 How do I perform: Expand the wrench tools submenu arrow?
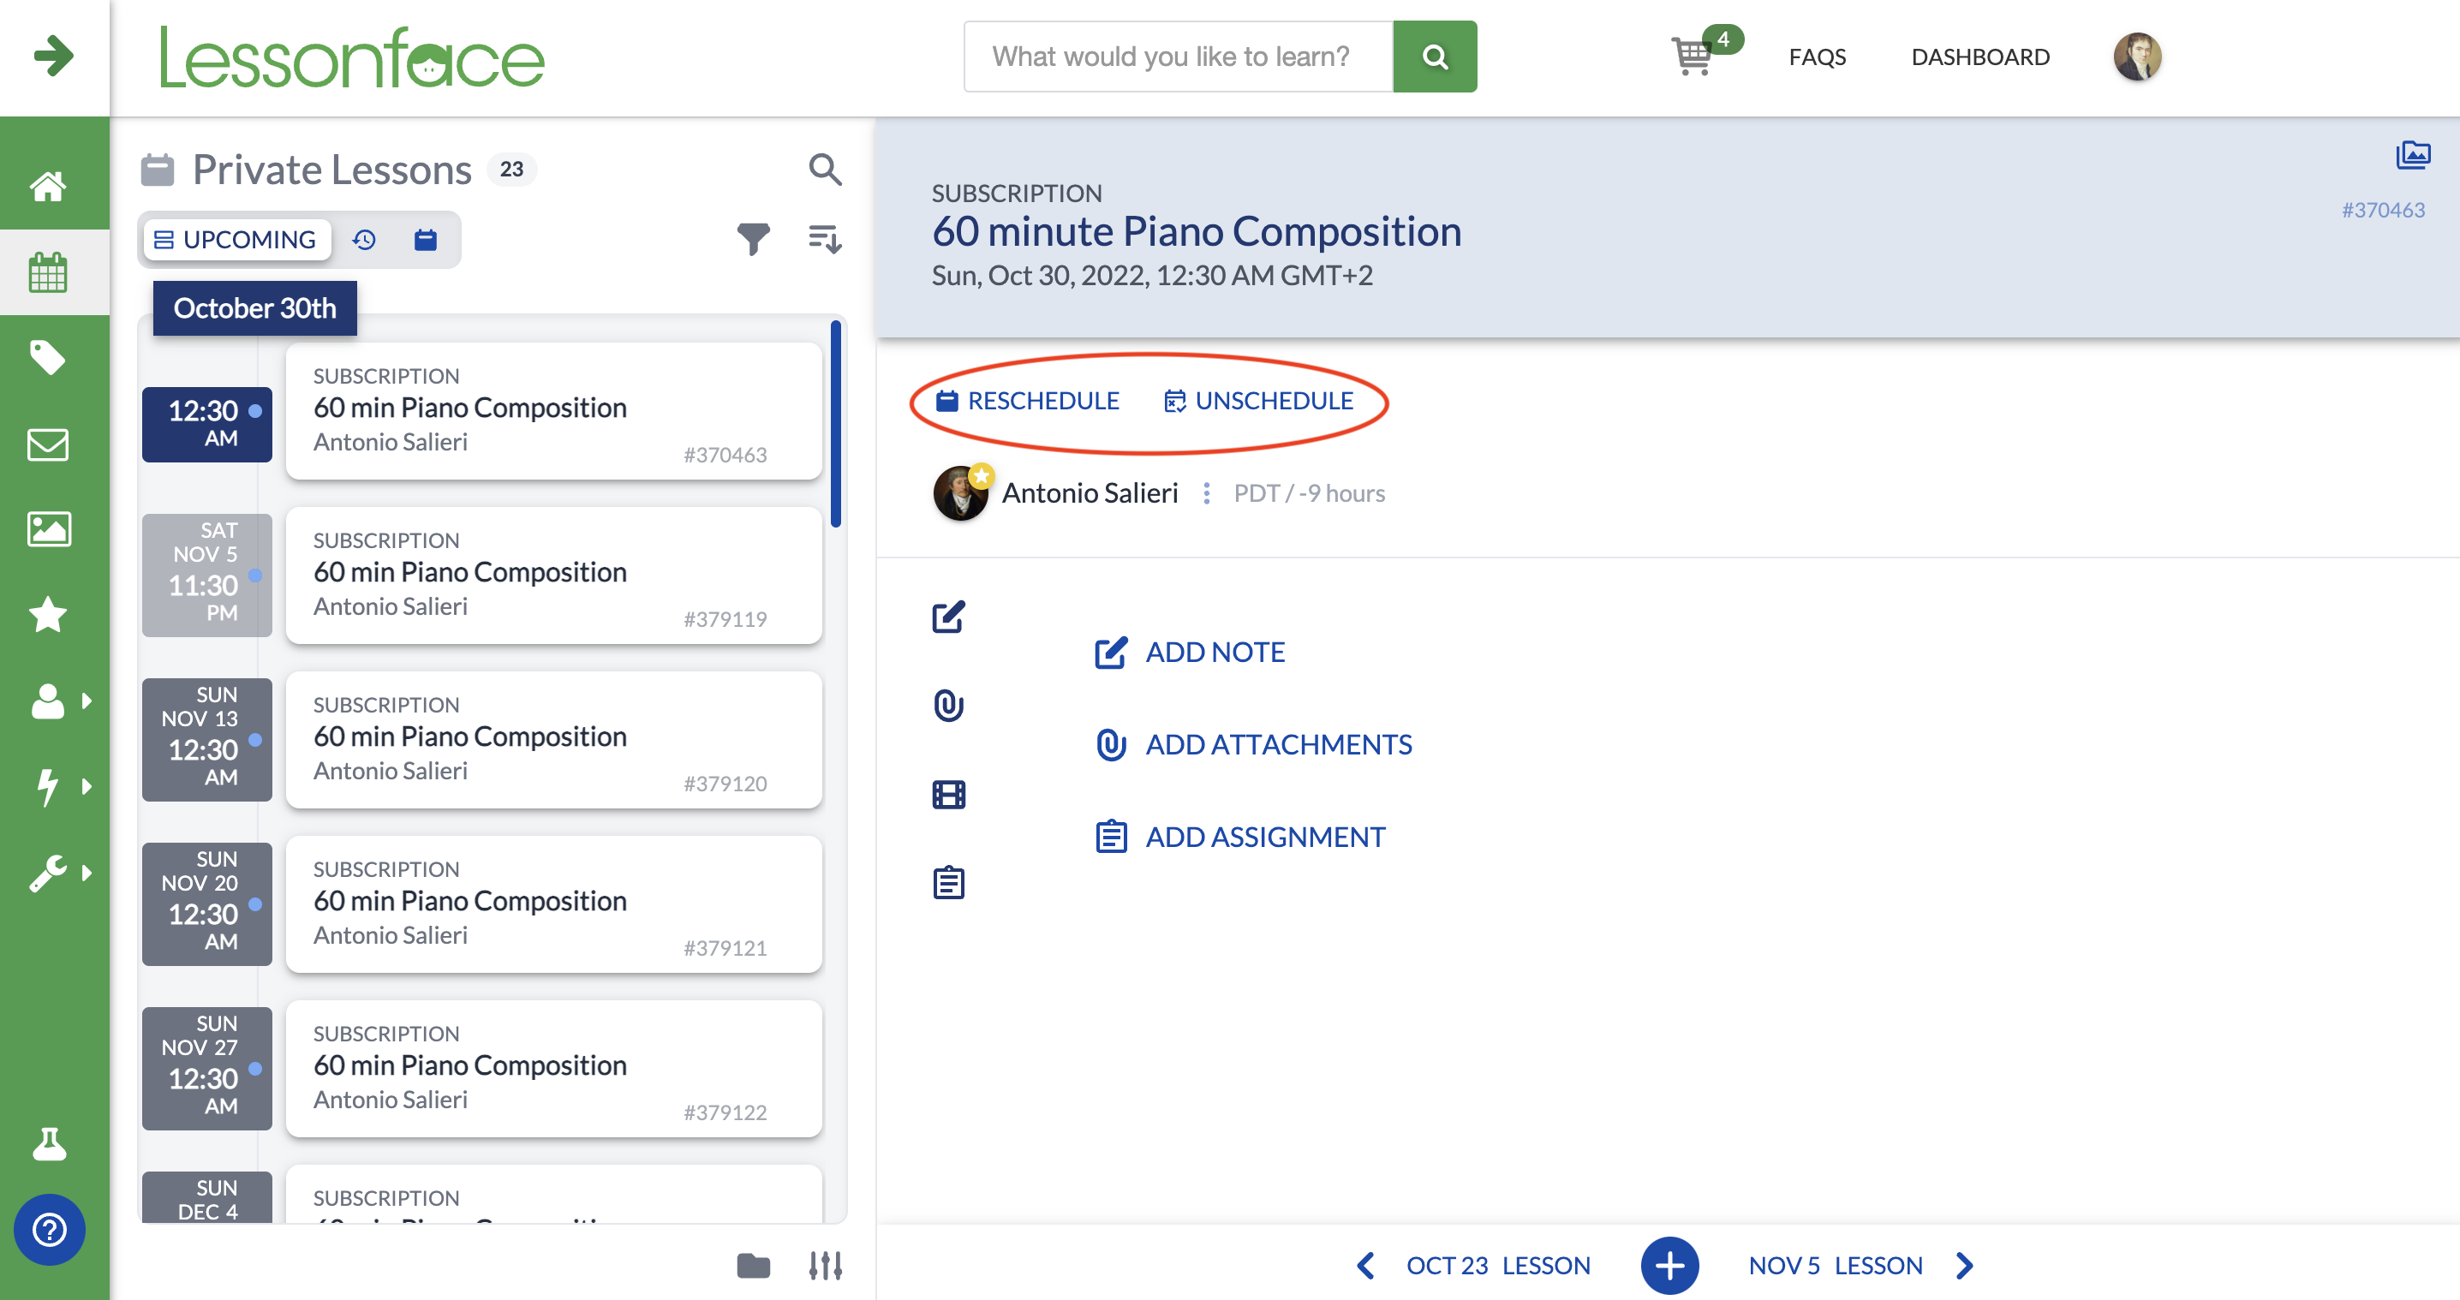point(88,873)
